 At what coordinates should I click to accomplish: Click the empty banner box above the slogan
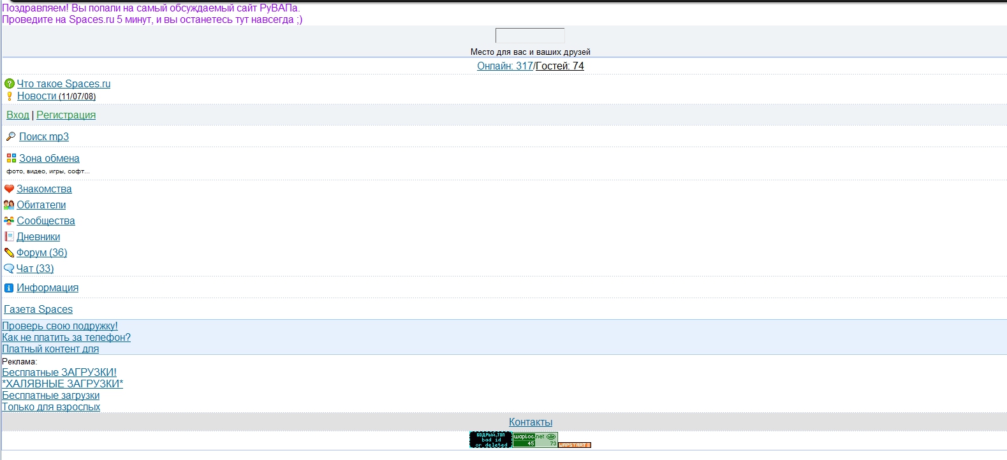[x=530, y=36]
